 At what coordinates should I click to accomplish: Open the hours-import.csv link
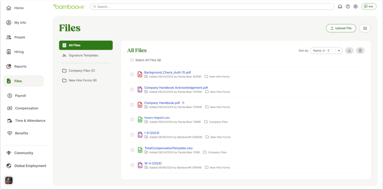157,118
